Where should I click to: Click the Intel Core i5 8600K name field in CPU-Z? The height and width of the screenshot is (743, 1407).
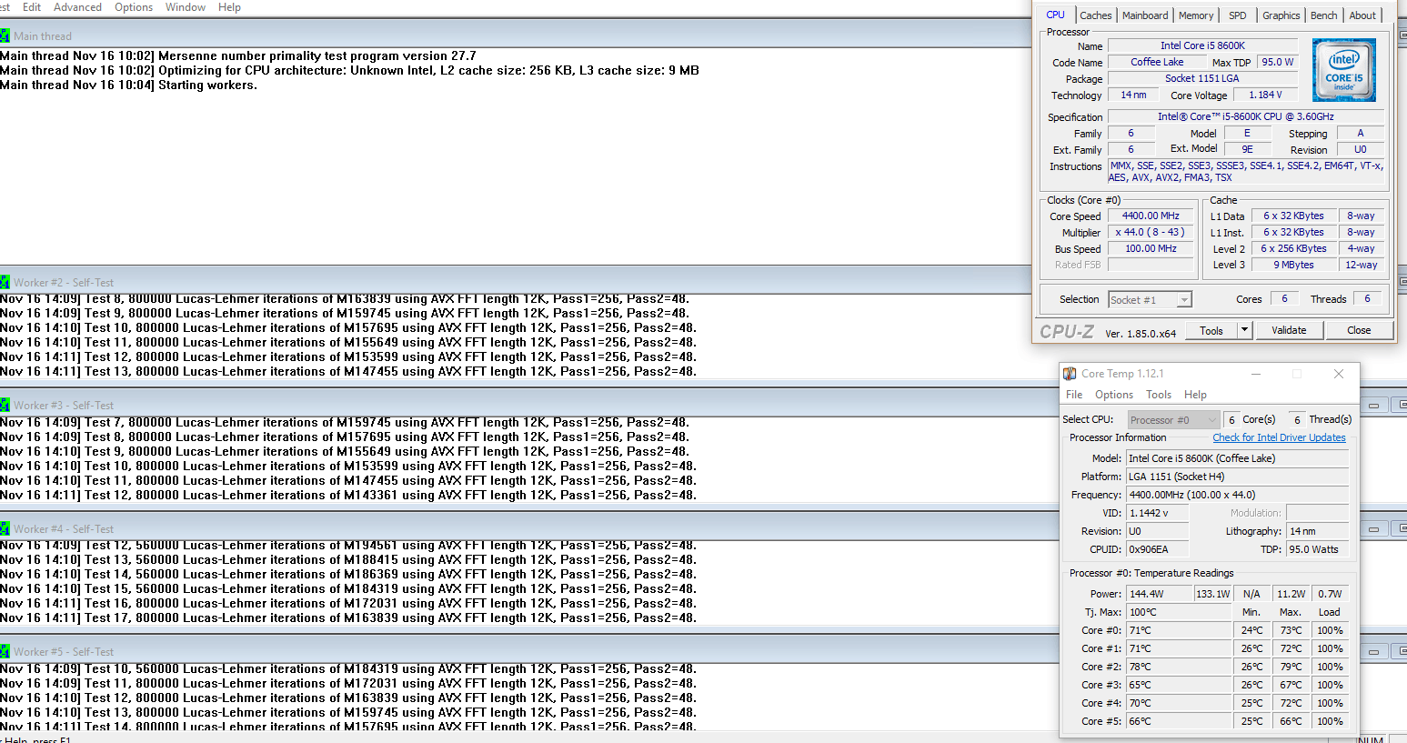(x=1202, y=45)
